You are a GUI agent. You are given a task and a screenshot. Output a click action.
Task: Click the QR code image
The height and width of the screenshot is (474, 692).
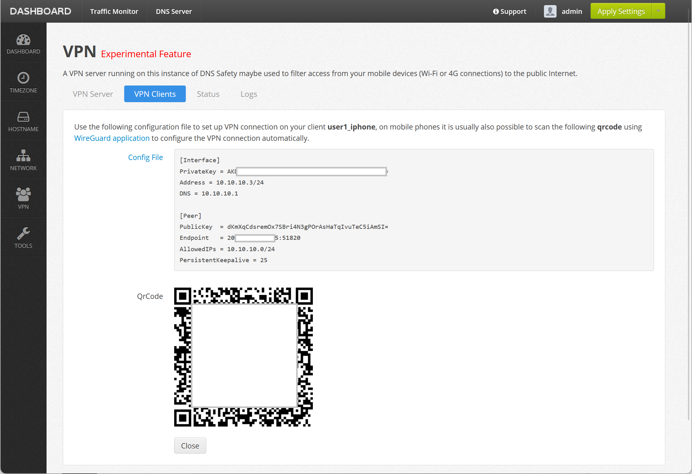pyautogui.click(x=243, y=357)
